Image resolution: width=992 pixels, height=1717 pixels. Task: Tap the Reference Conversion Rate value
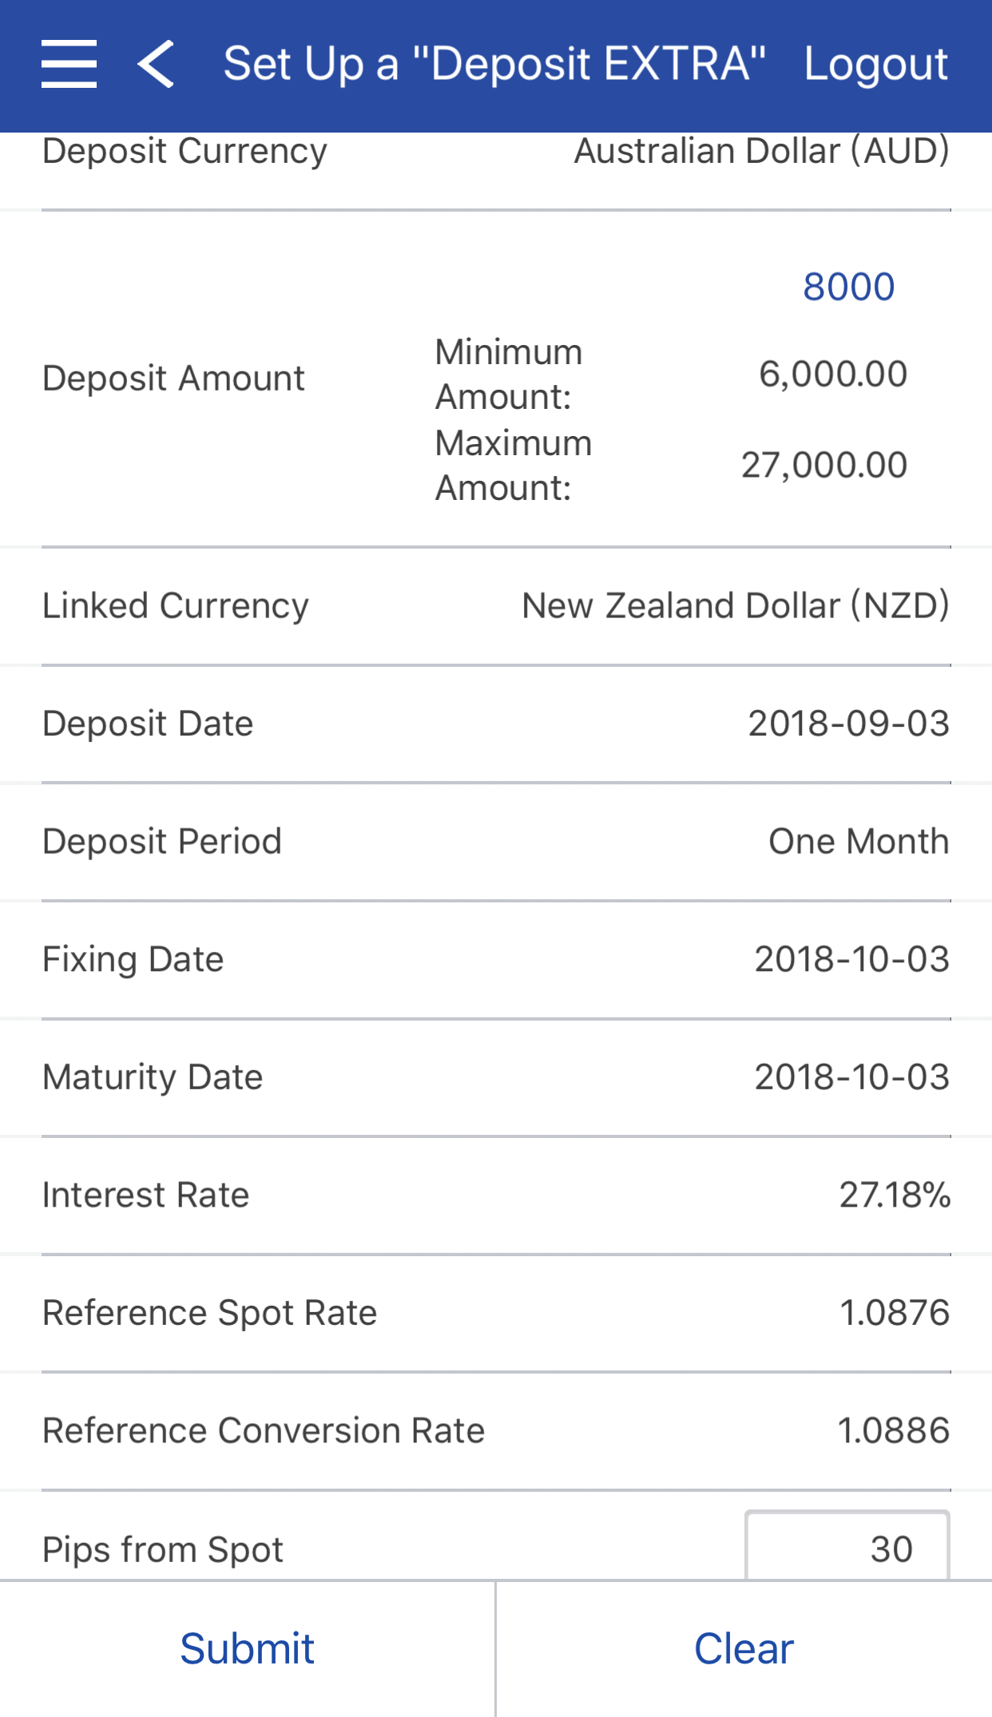pyautogui.click(x=893, y=1430)
